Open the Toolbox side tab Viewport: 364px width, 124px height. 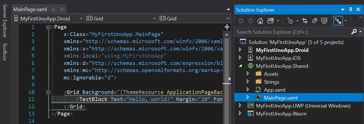tap(4, 51)
